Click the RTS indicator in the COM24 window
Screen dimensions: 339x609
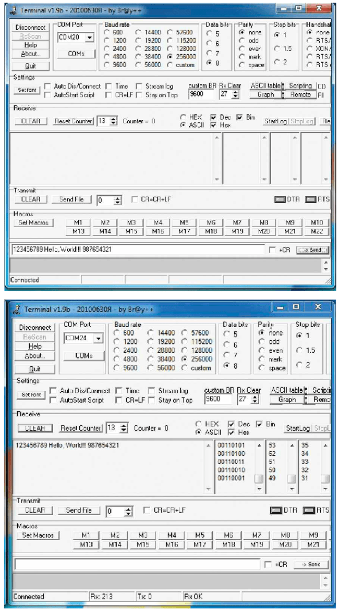(309, 511)
